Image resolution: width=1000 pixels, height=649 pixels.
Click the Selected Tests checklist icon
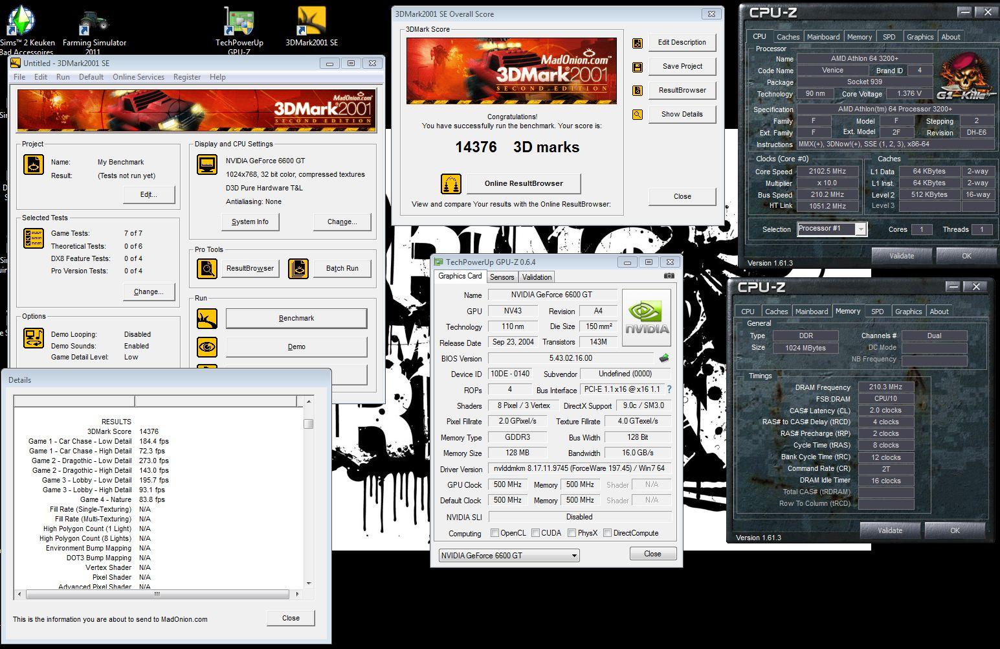34,238
